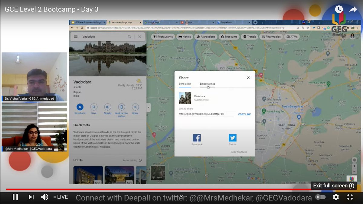Select the Pharmacies category chip
Image resolution: width=363 pixels, height=204 pixels.
271,37
